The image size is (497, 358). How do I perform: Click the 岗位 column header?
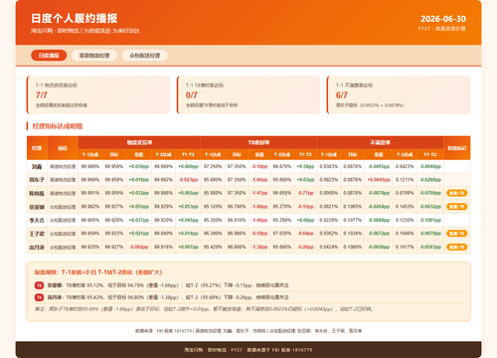[x=63, y=148]
